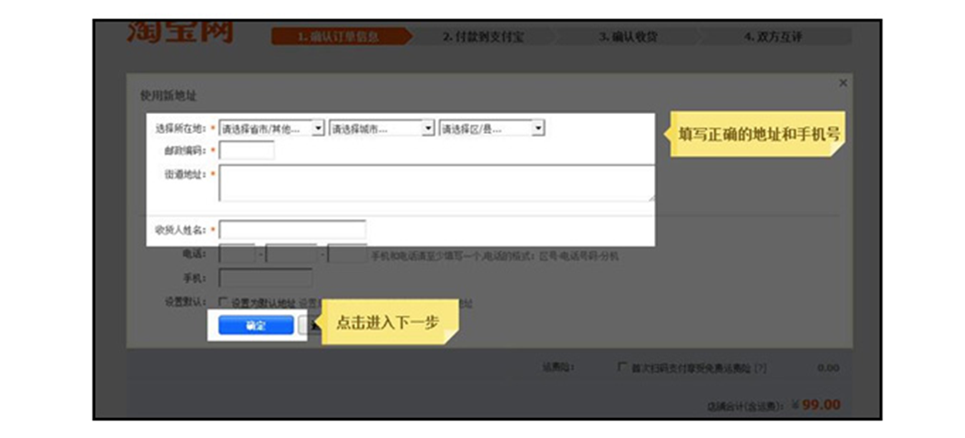Click the Taobao (淘宝网) logo
965x438 pixels.
click(x=179, y=31)
